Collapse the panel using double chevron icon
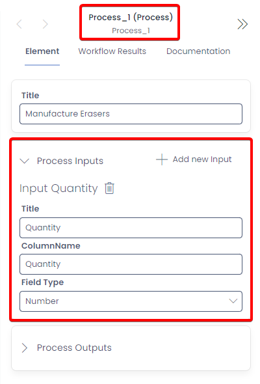260x384 pixels. click(x=242, y=24)
